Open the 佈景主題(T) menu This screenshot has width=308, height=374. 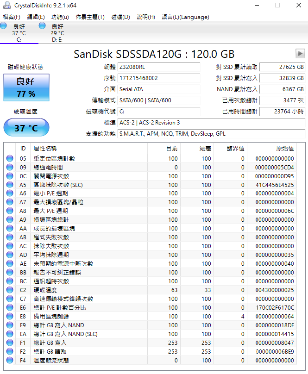coord(90,17)
